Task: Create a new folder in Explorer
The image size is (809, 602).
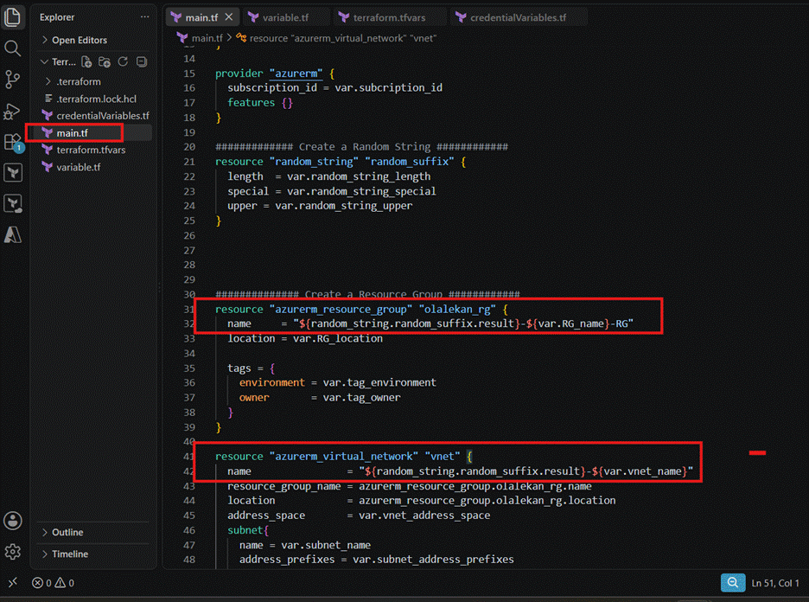Action: coord(105,62)
